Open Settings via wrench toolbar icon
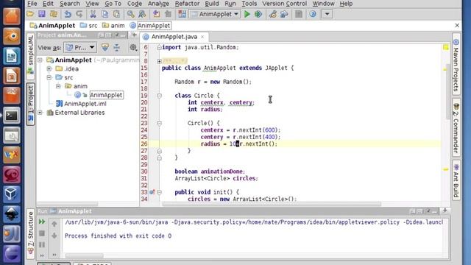Viewport: 471px width, 265px height. click(273, 14)
